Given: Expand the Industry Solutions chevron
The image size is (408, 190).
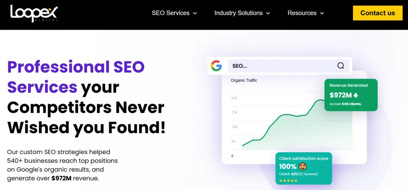Looking at the screenshot, I should 268,13.
